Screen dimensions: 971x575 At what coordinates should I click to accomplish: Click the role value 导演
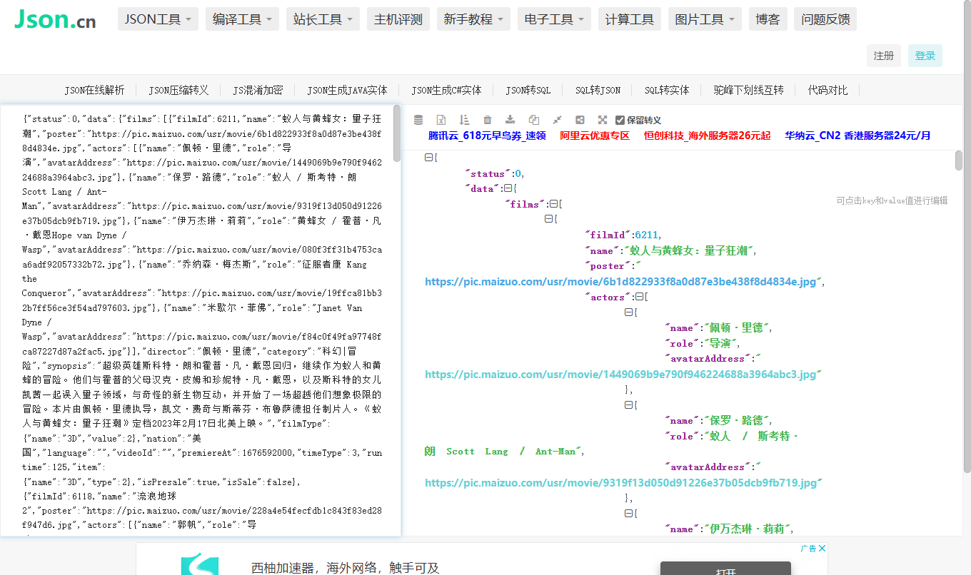coord(721,344)
